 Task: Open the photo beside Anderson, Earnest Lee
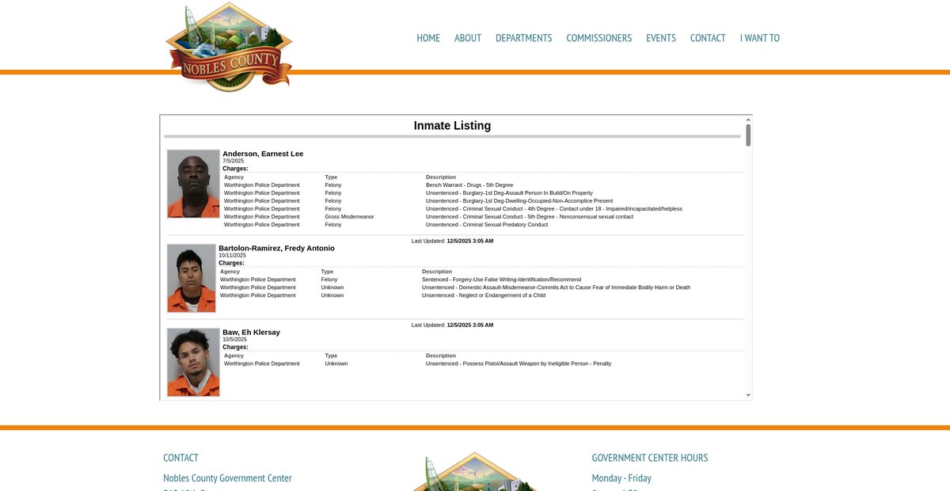[x=193, y=184]
